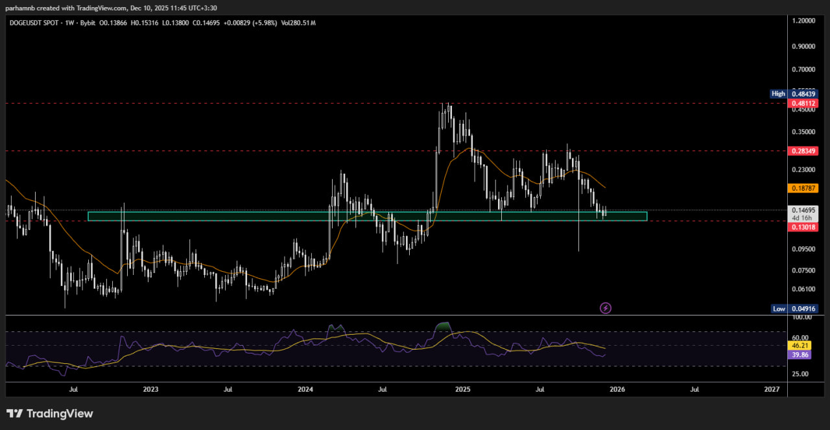Click the current price 0.14695 label

[803, 210]
